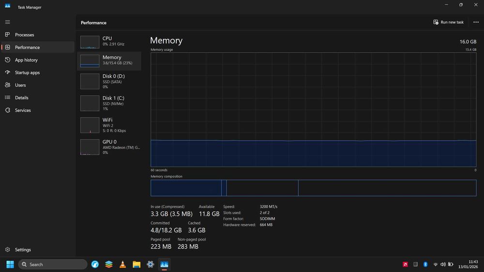Click the 3.6 GB cached value
484x272 pixels.
tap(197, 230)
